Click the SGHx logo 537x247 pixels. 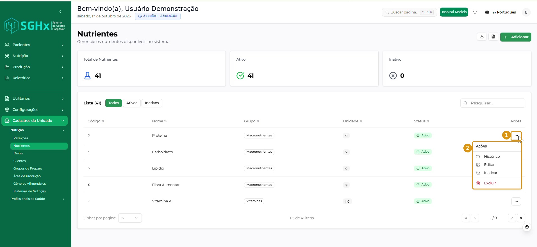(x=35, y=26)
